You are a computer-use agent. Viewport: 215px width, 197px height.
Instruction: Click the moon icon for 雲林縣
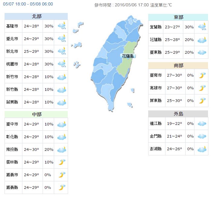pos(62,162)
